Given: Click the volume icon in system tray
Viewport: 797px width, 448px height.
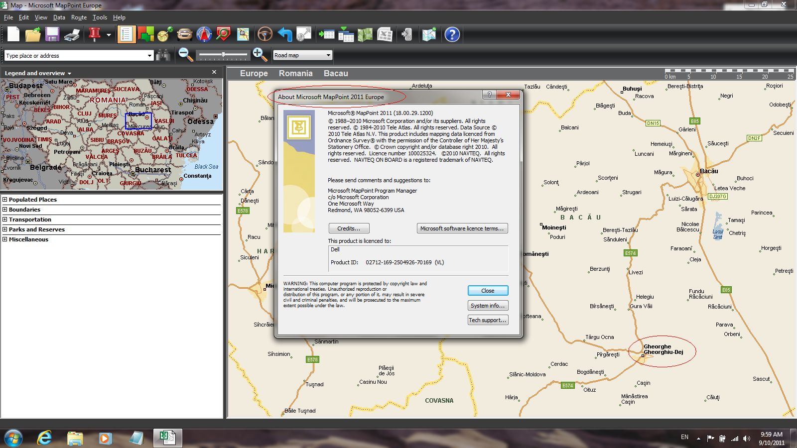Looking at the screenshot, I should 746,439.
